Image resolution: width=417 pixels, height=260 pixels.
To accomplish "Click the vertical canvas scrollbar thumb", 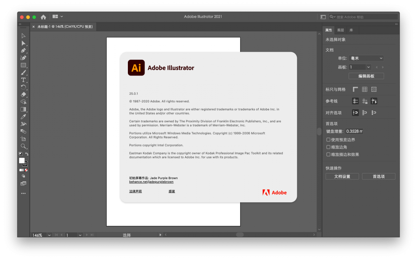I will pos(319,132).
